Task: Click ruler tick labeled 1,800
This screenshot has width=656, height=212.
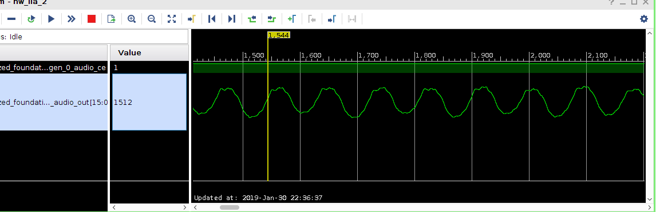Action: [426, 55]
